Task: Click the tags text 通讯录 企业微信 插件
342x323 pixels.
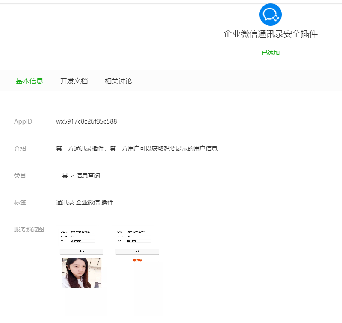Action: (85, 202)
